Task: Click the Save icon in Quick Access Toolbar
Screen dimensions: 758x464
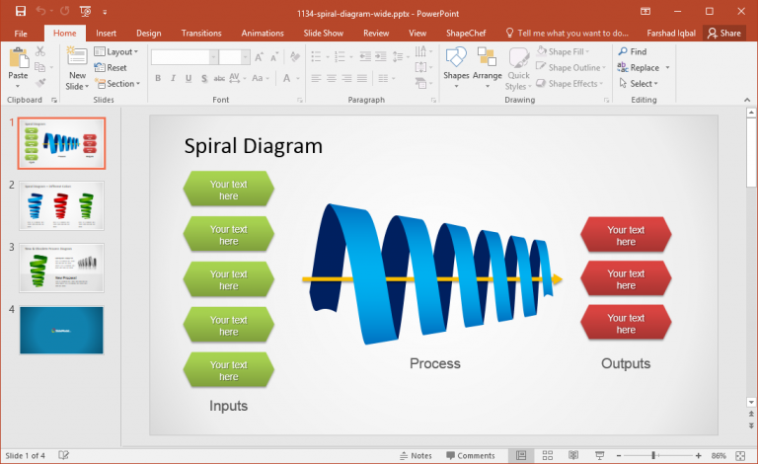Action: pyautogui.click(x=21, y=11)
